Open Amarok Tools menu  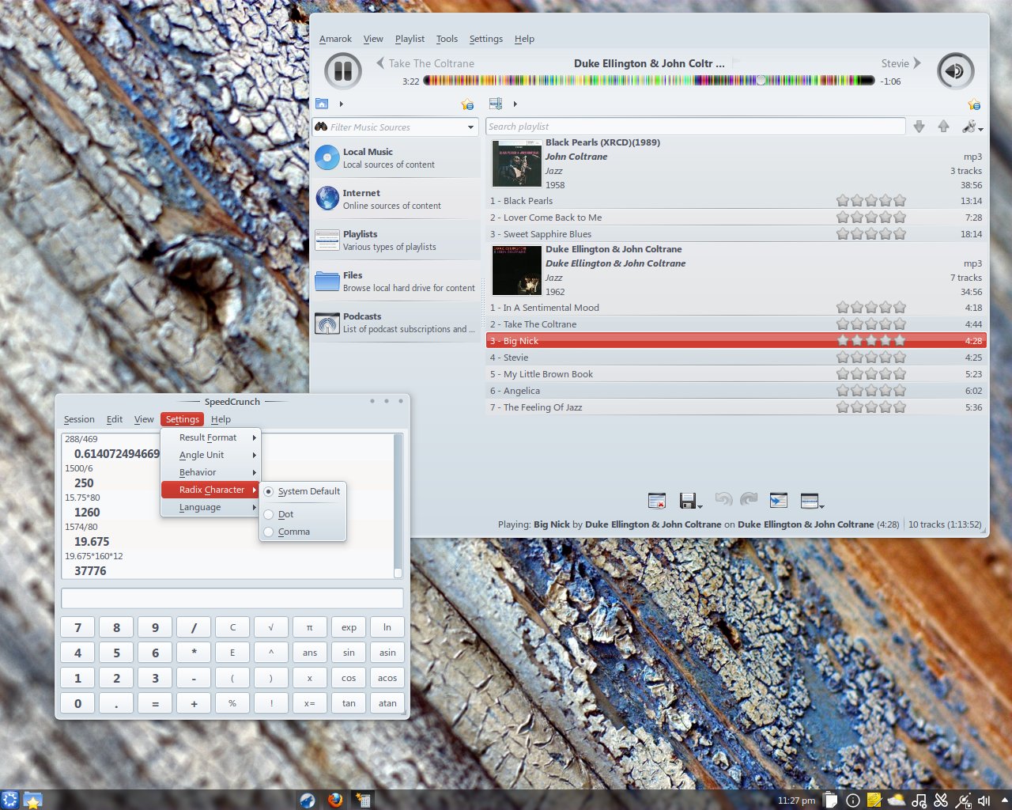(447, 39)
